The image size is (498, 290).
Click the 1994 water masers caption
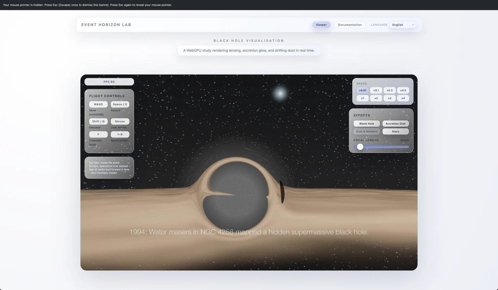[x=249, y=232]
